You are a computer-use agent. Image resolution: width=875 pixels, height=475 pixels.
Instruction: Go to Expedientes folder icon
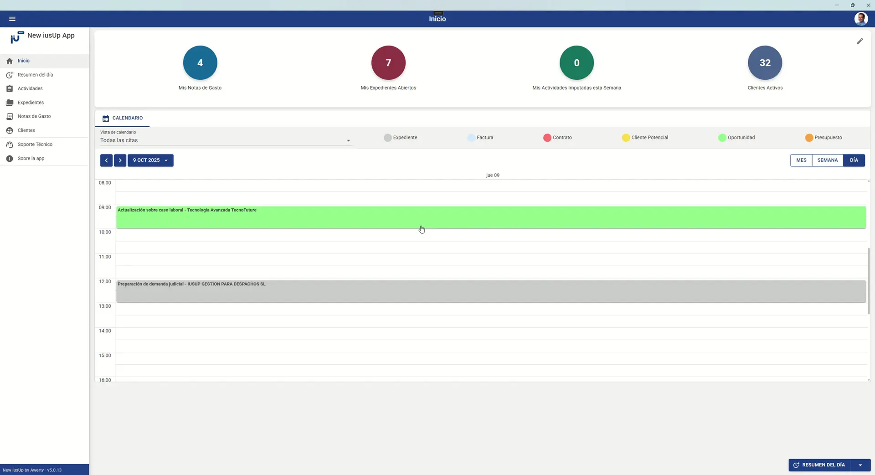pyautogui.click(x=10, y=103)
